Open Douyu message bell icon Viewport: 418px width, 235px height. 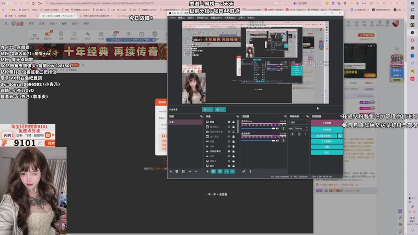[x=371, y=23]
